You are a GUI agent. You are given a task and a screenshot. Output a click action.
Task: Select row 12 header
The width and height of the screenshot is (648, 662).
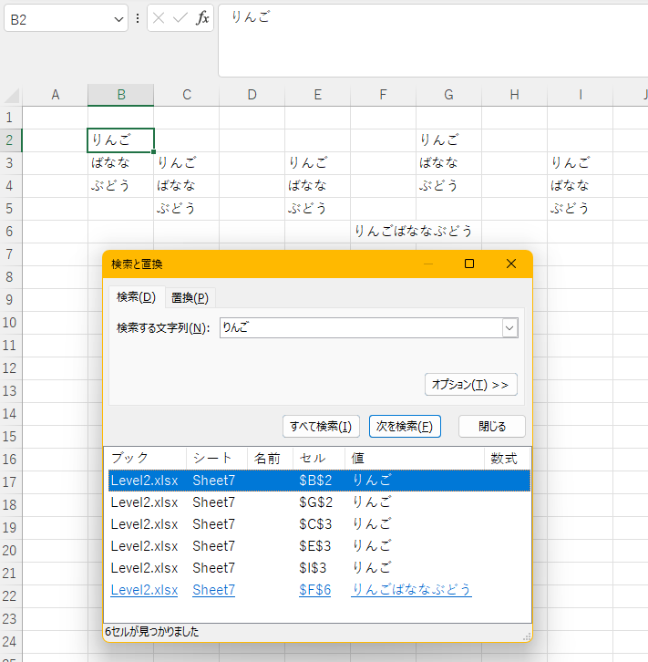tap(10, 368)
